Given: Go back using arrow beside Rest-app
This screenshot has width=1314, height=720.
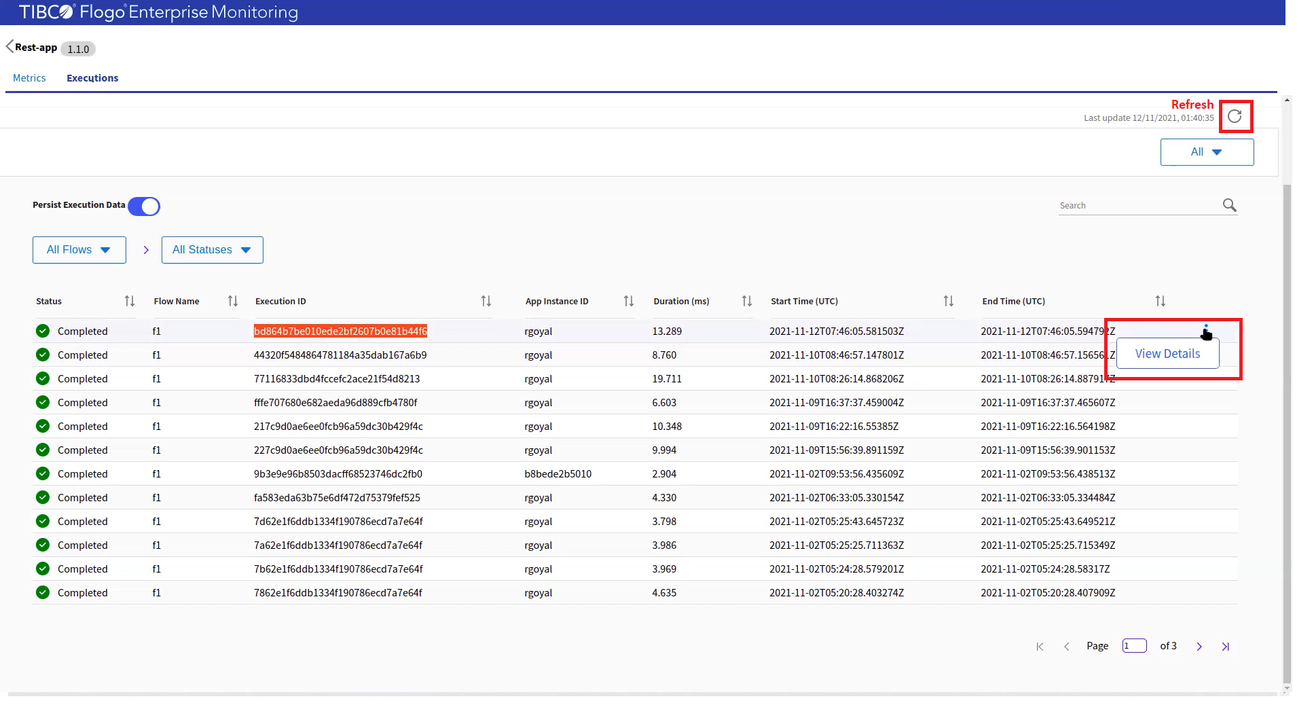Looking at the screenshot, I should point(10,47).
